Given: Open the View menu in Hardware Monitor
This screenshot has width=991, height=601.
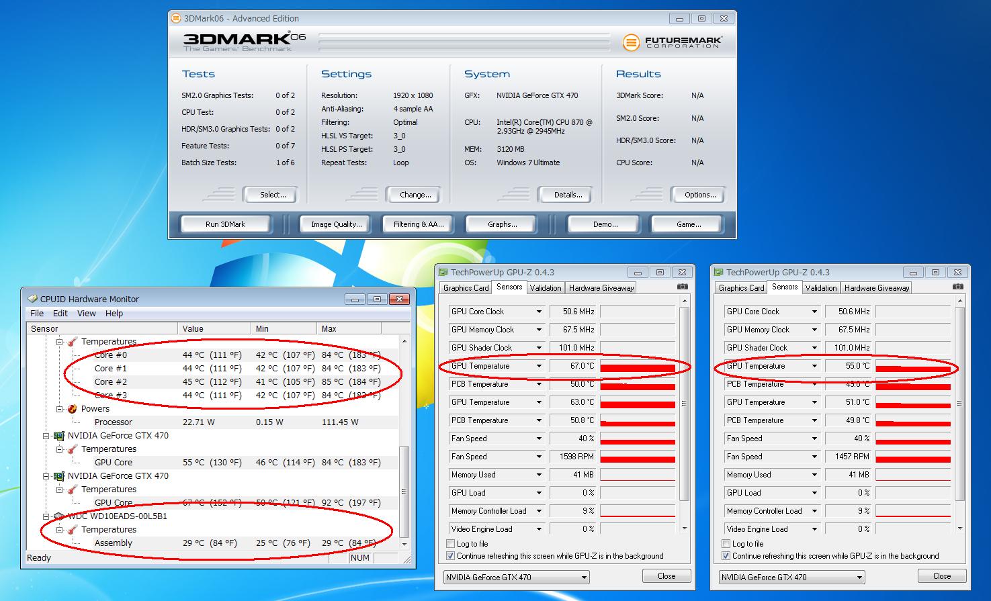Looking at the screenshot, I should [87, 314].
